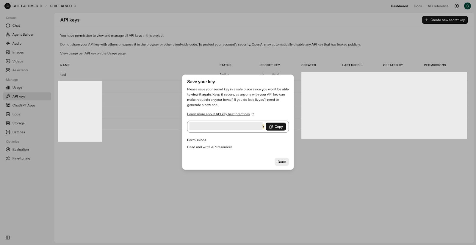Screen dimensions: 476x245
Task: Click the Logs sidebar icon
Action: (x=8, y=114)
